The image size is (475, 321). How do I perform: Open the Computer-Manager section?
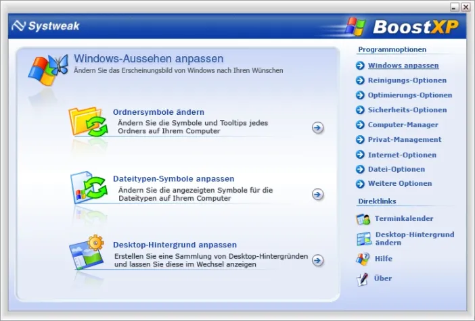(403, 124)
